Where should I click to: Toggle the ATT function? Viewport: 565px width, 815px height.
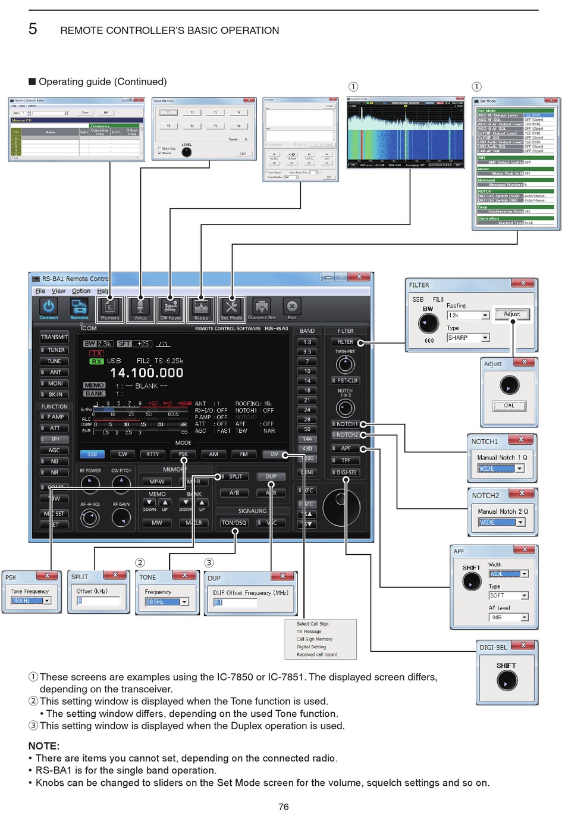pyautogui.click(x=54, y=427)
